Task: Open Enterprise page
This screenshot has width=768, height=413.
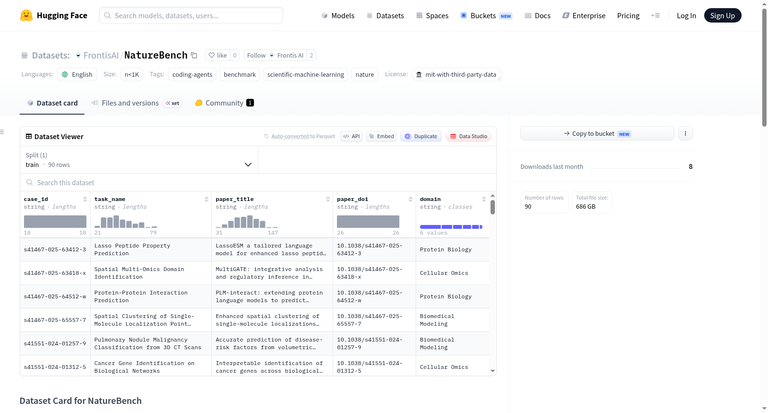Action: (x=584, y=15)
